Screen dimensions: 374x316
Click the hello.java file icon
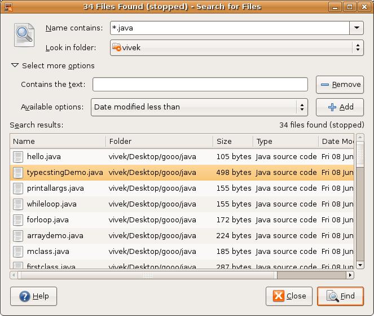(18, 157)
